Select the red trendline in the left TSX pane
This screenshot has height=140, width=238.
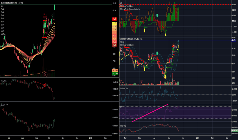39,83
